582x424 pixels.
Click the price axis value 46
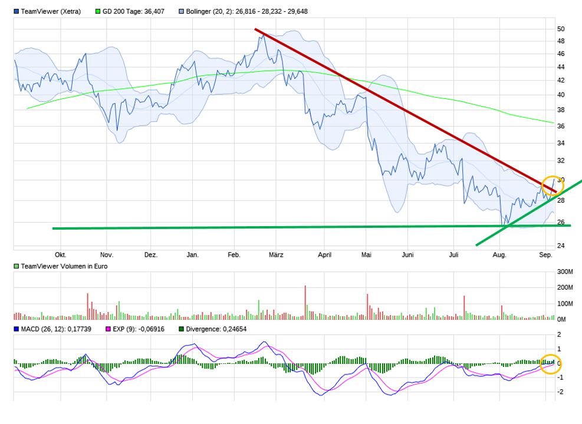(x=561, y=54)
